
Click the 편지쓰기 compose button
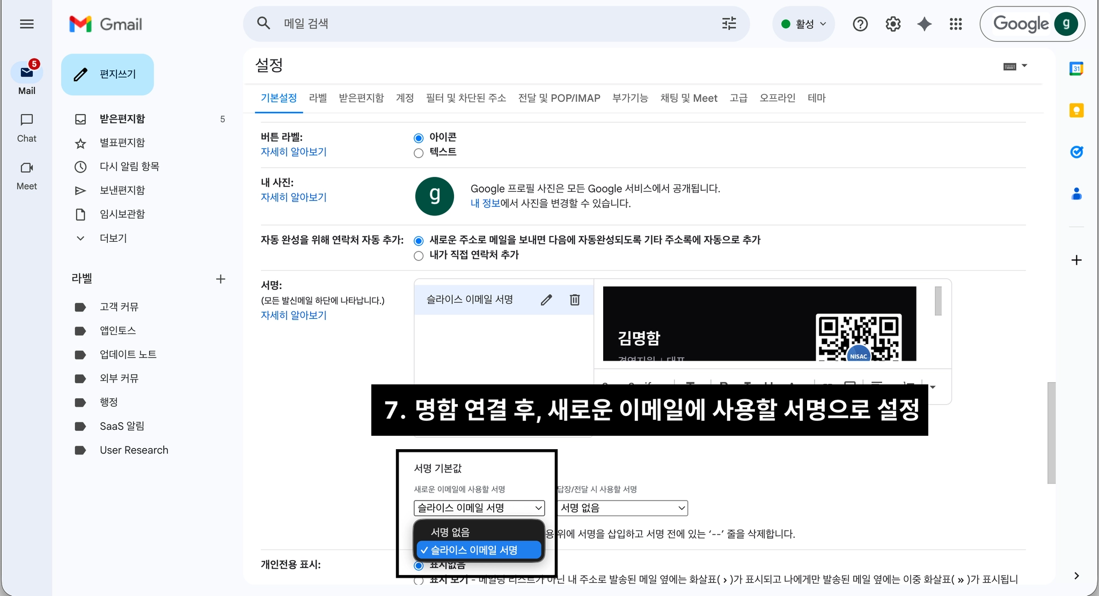pyautogui.click(x=107, y=74)
